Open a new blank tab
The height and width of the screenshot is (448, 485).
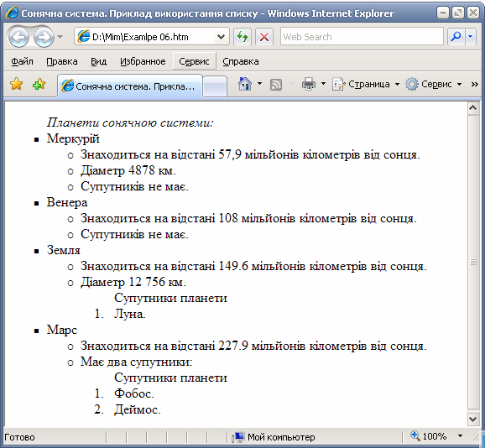[215, 86]
